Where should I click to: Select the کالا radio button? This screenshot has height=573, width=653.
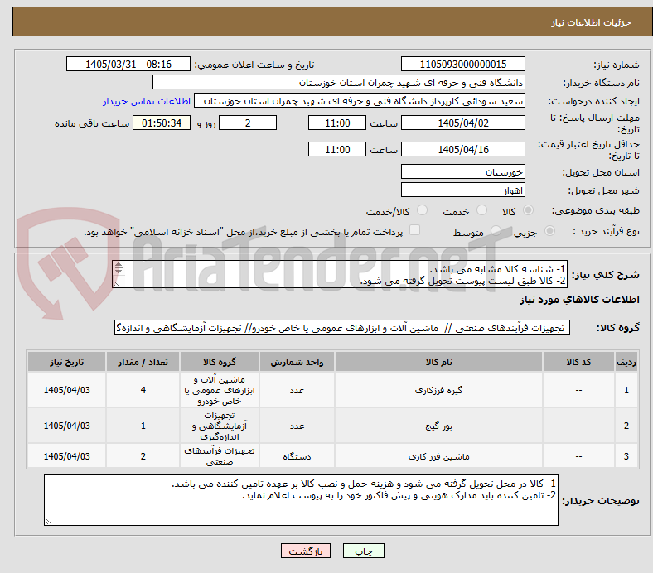tap(528, 210)
